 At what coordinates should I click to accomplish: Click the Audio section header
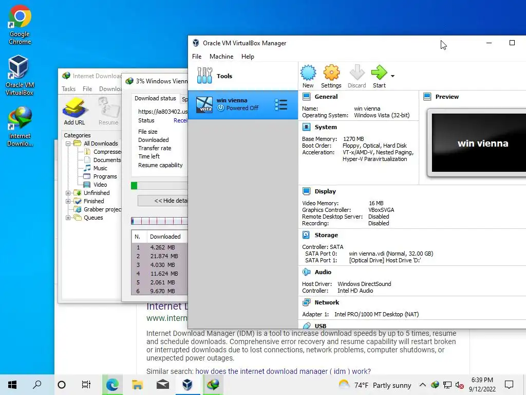323,272
